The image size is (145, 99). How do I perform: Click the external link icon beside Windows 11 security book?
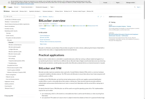click(18, 22)
